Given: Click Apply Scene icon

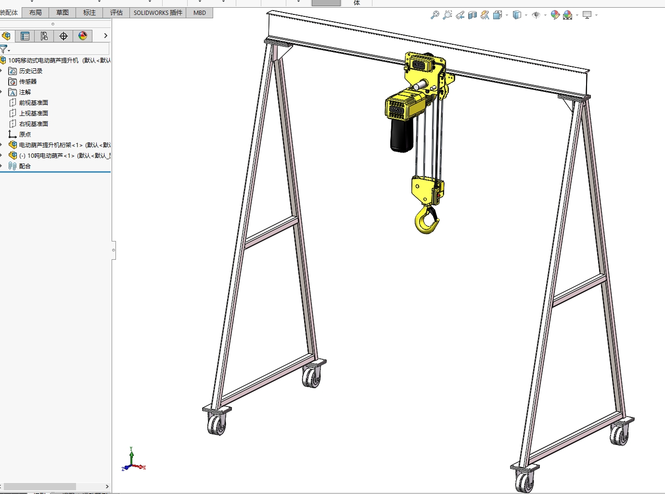Looking at the screenshot, I should coord(568,15).
